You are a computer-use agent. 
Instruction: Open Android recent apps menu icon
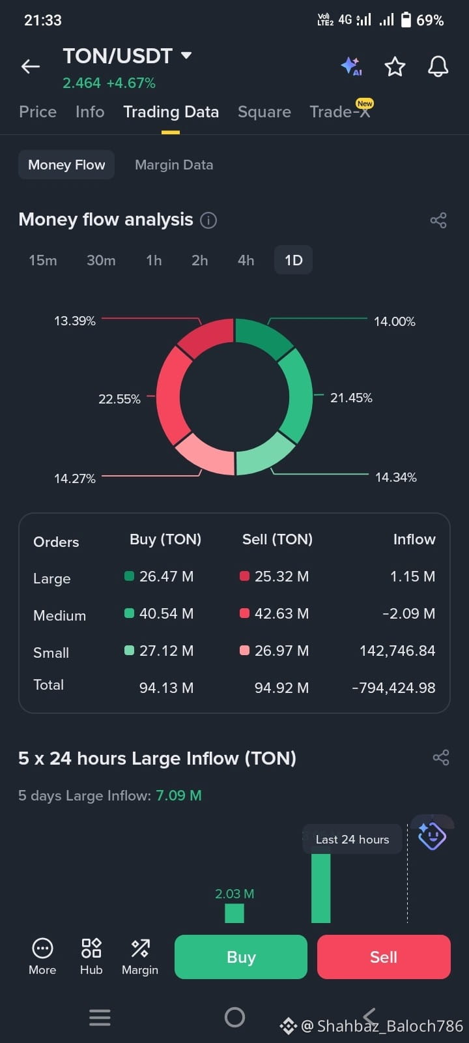(100, 1018)
